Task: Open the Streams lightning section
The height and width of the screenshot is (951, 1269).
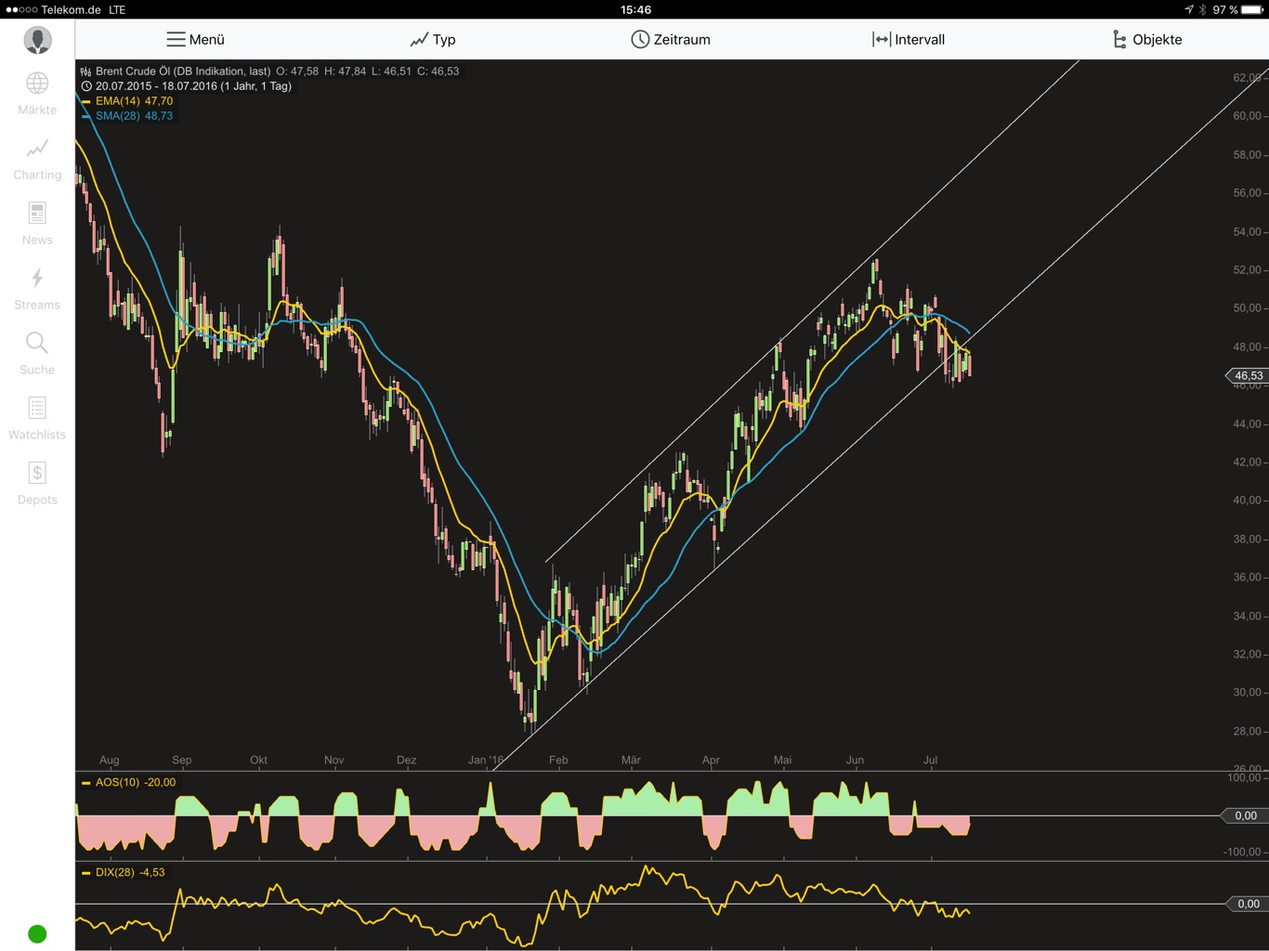Action: [37, 289]
